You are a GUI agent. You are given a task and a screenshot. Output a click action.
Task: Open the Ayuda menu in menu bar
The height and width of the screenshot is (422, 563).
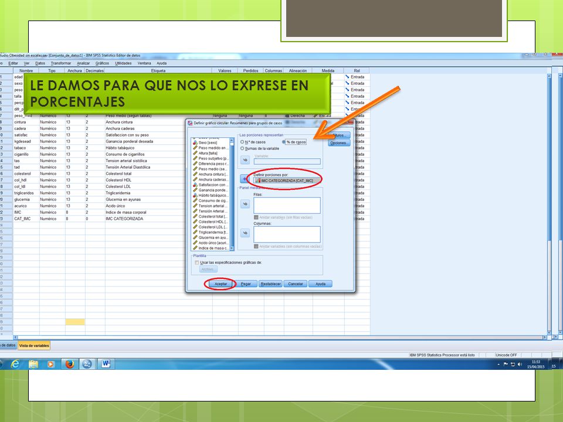162,63
